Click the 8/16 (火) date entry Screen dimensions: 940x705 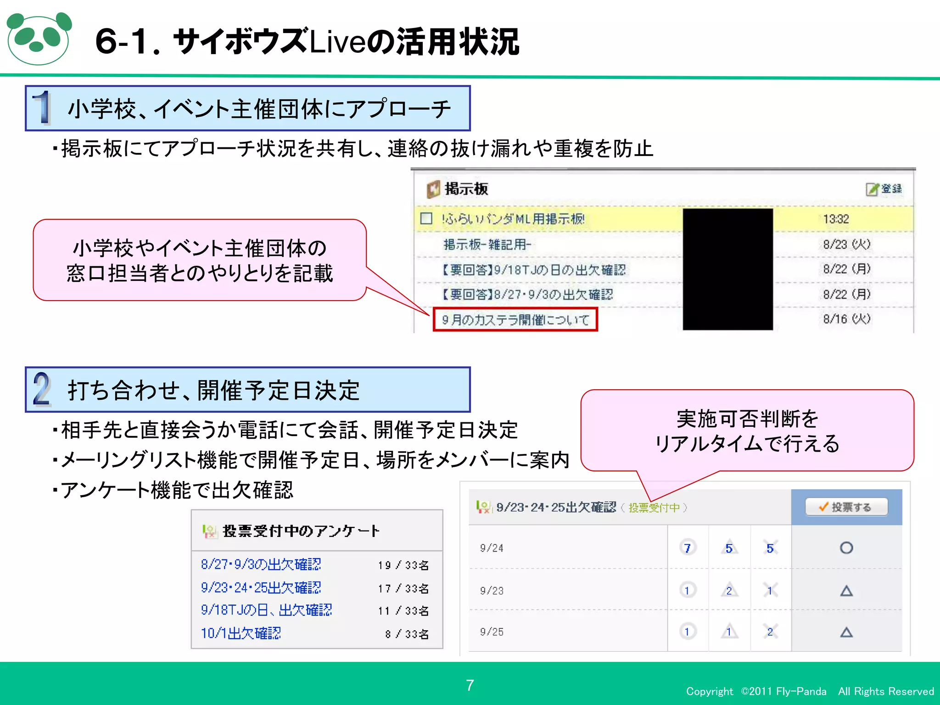pos(846,319)
